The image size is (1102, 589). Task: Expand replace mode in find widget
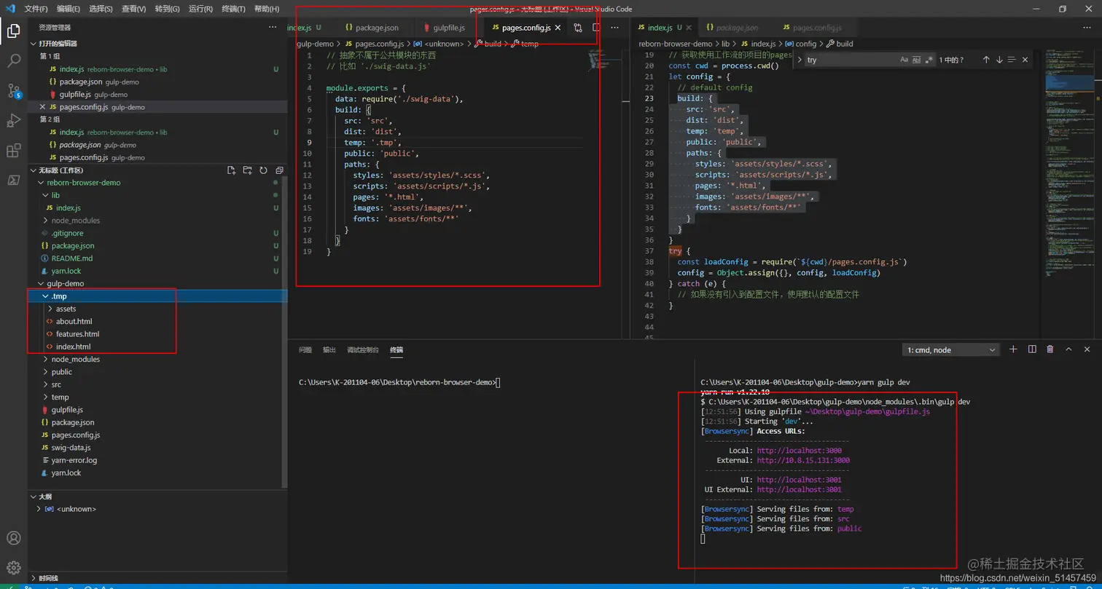click(800, 60)
